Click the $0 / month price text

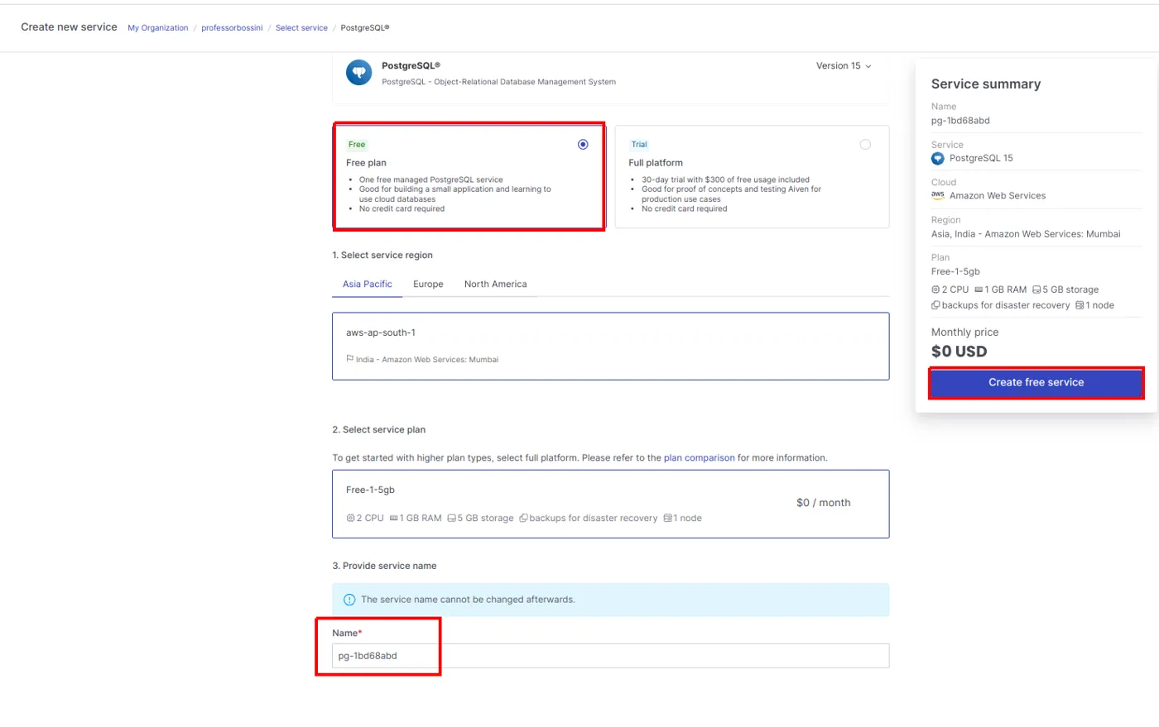pyautogui.click(x=823, y=503)
